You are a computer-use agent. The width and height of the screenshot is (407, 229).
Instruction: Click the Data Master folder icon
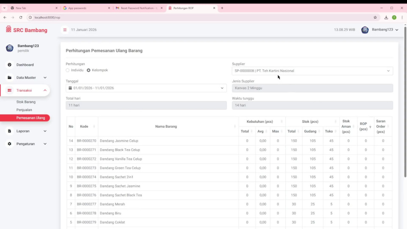[x=10, y=78]
